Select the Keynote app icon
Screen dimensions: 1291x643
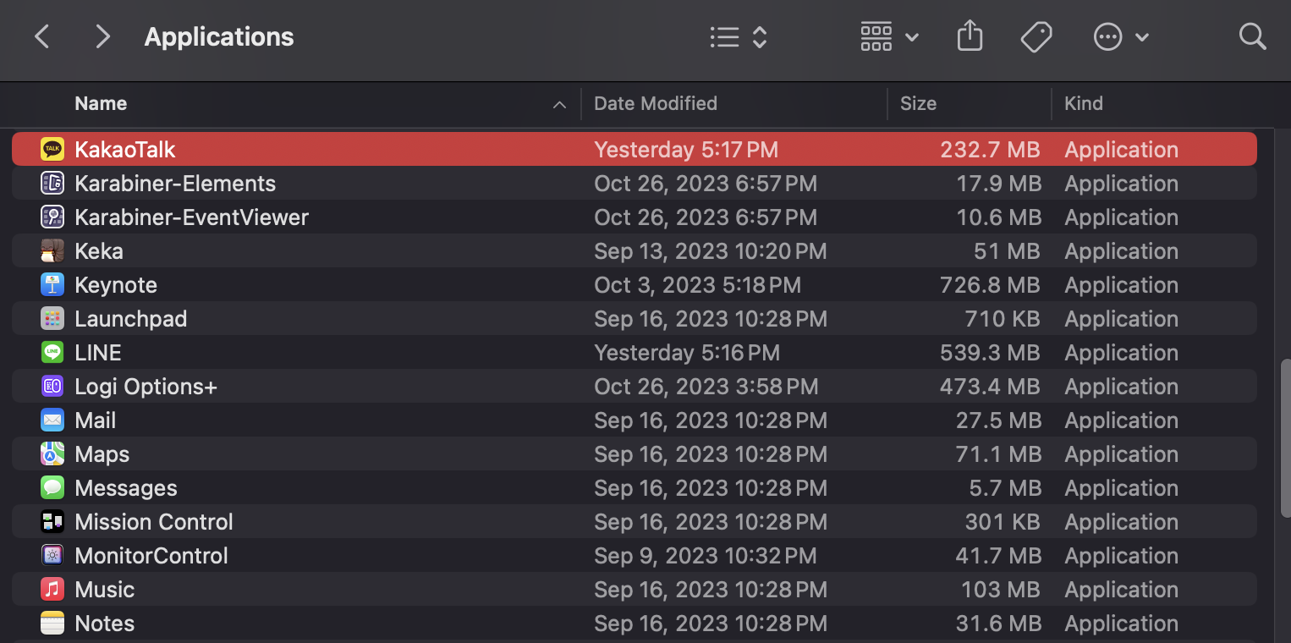(52, 285)
